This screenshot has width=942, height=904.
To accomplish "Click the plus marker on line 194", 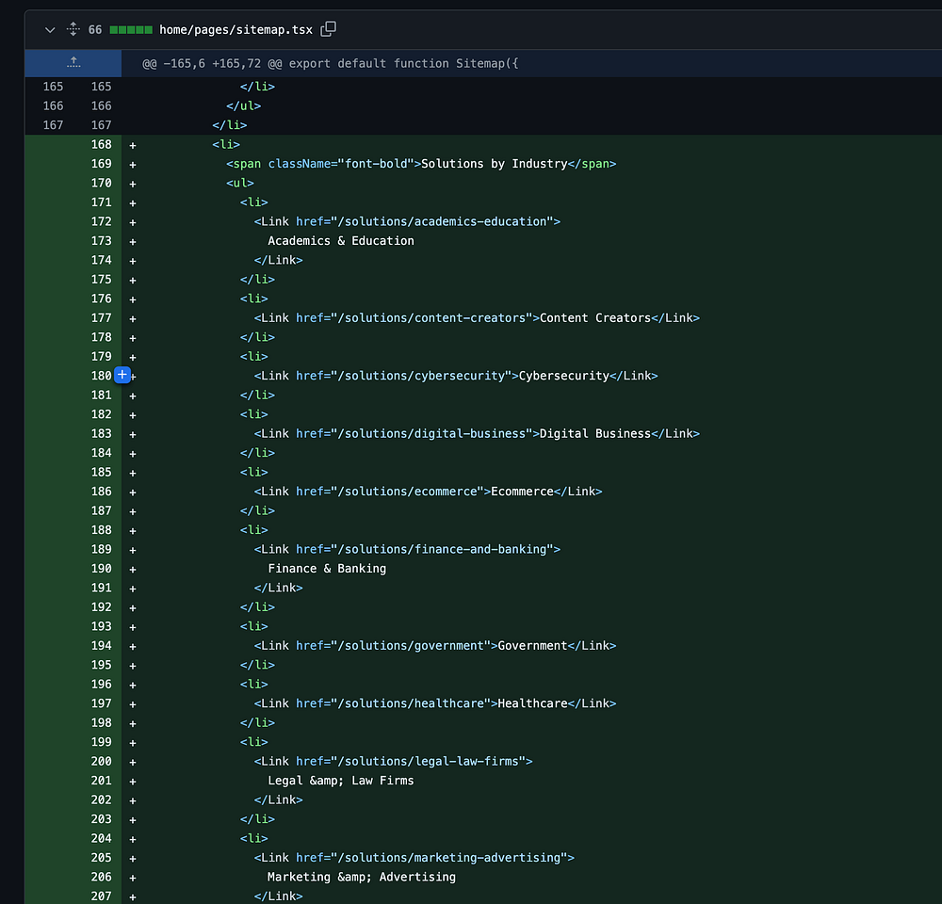I will (133, 646).
